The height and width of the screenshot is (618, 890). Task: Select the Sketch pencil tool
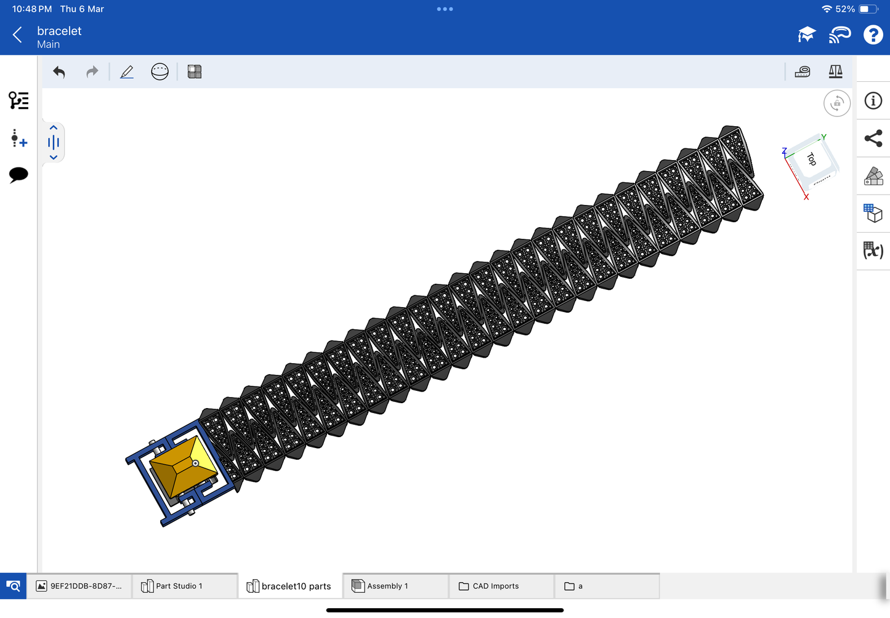pos(127,72)
